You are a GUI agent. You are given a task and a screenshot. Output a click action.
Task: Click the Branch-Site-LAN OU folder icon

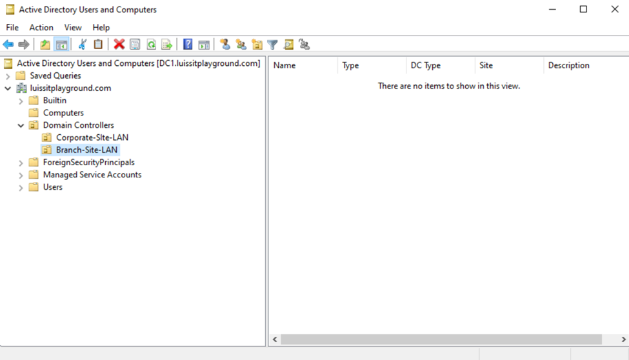point(47,150)
